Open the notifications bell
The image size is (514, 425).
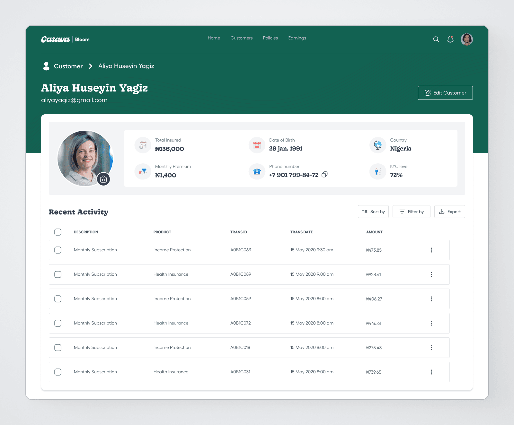[x=450, y=39]
